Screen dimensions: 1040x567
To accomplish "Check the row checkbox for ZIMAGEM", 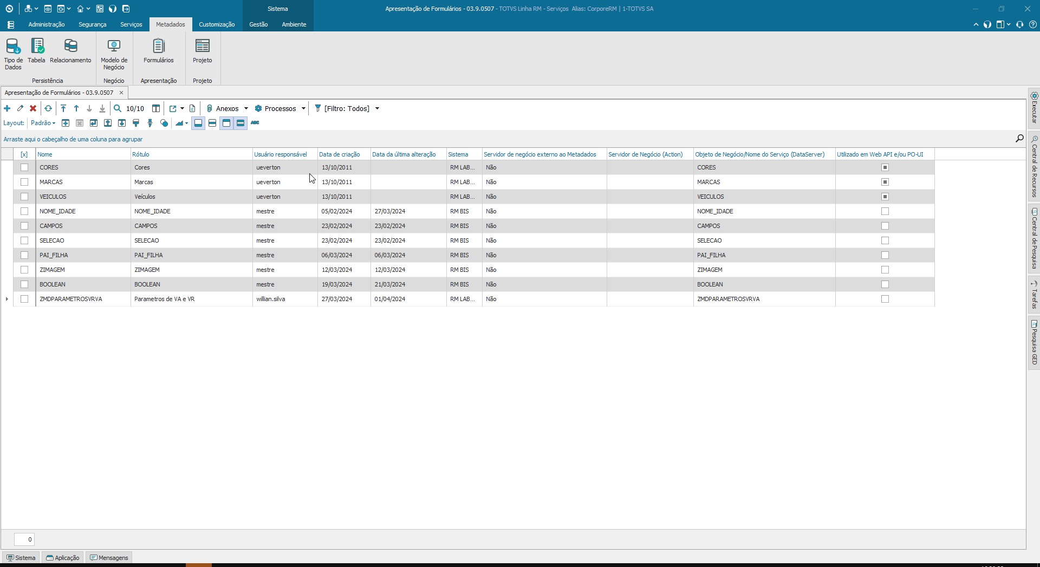I will pos(24,270).
